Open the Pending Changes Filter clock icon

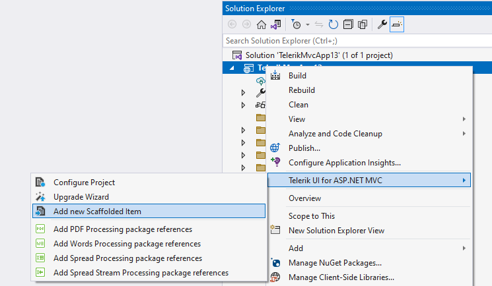pyautogui.click(x=296, y=24)
